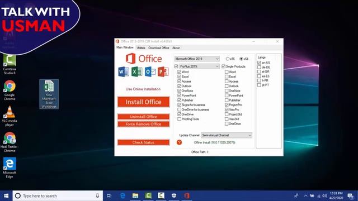The width and height of the screenshot is (358, 201).
Task: Click the Uninstall Office button
Action: coord(144,117)
